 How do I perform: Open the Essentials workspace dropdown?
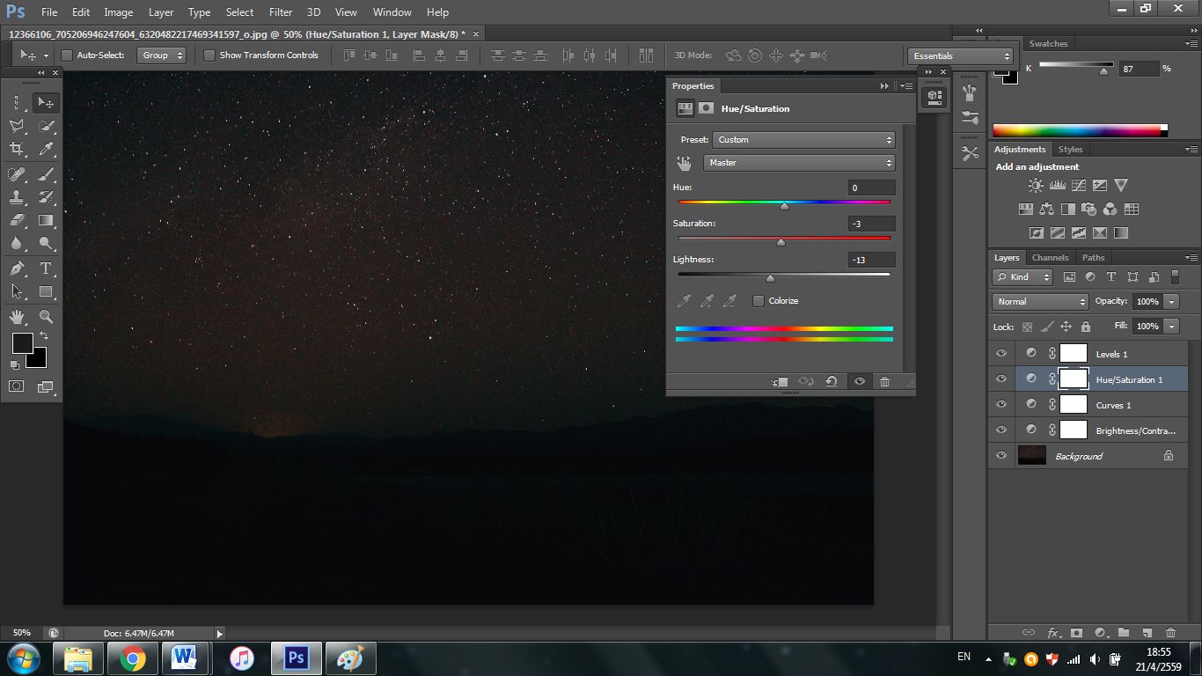tap(961, 56)
